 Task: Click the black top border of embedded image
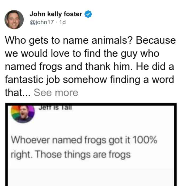pos(91,104)
